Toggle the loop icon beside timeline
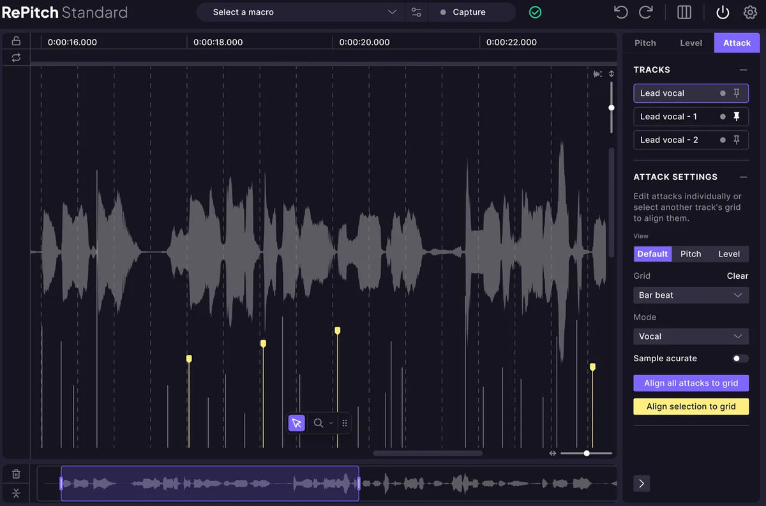Viewport: 766px width, 506px height. 16,57
